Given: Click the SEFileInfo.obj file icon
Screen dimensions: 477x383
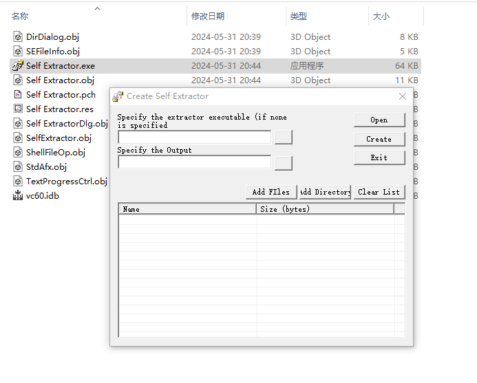Looking at the screenshot, I should click(18, 52).
